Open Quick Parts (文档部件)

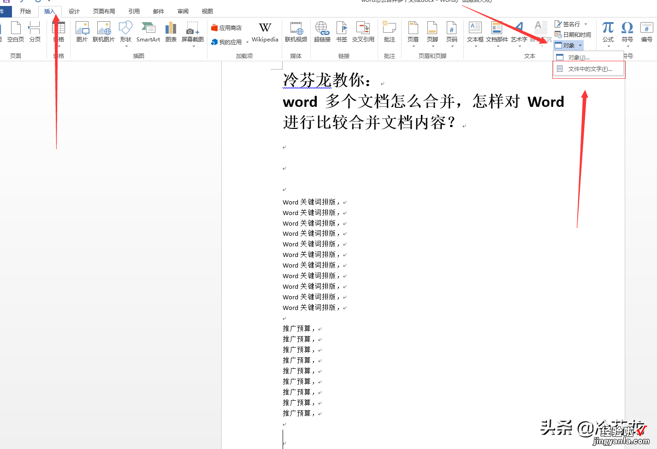(x=497, y=33)
